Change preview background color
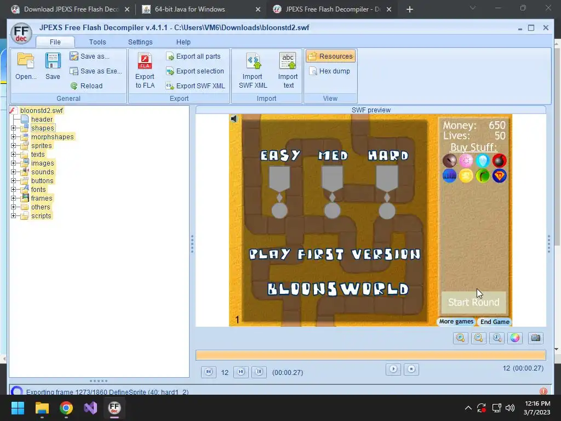This screenshot has width=561, height=421. (x=515, y=338)
